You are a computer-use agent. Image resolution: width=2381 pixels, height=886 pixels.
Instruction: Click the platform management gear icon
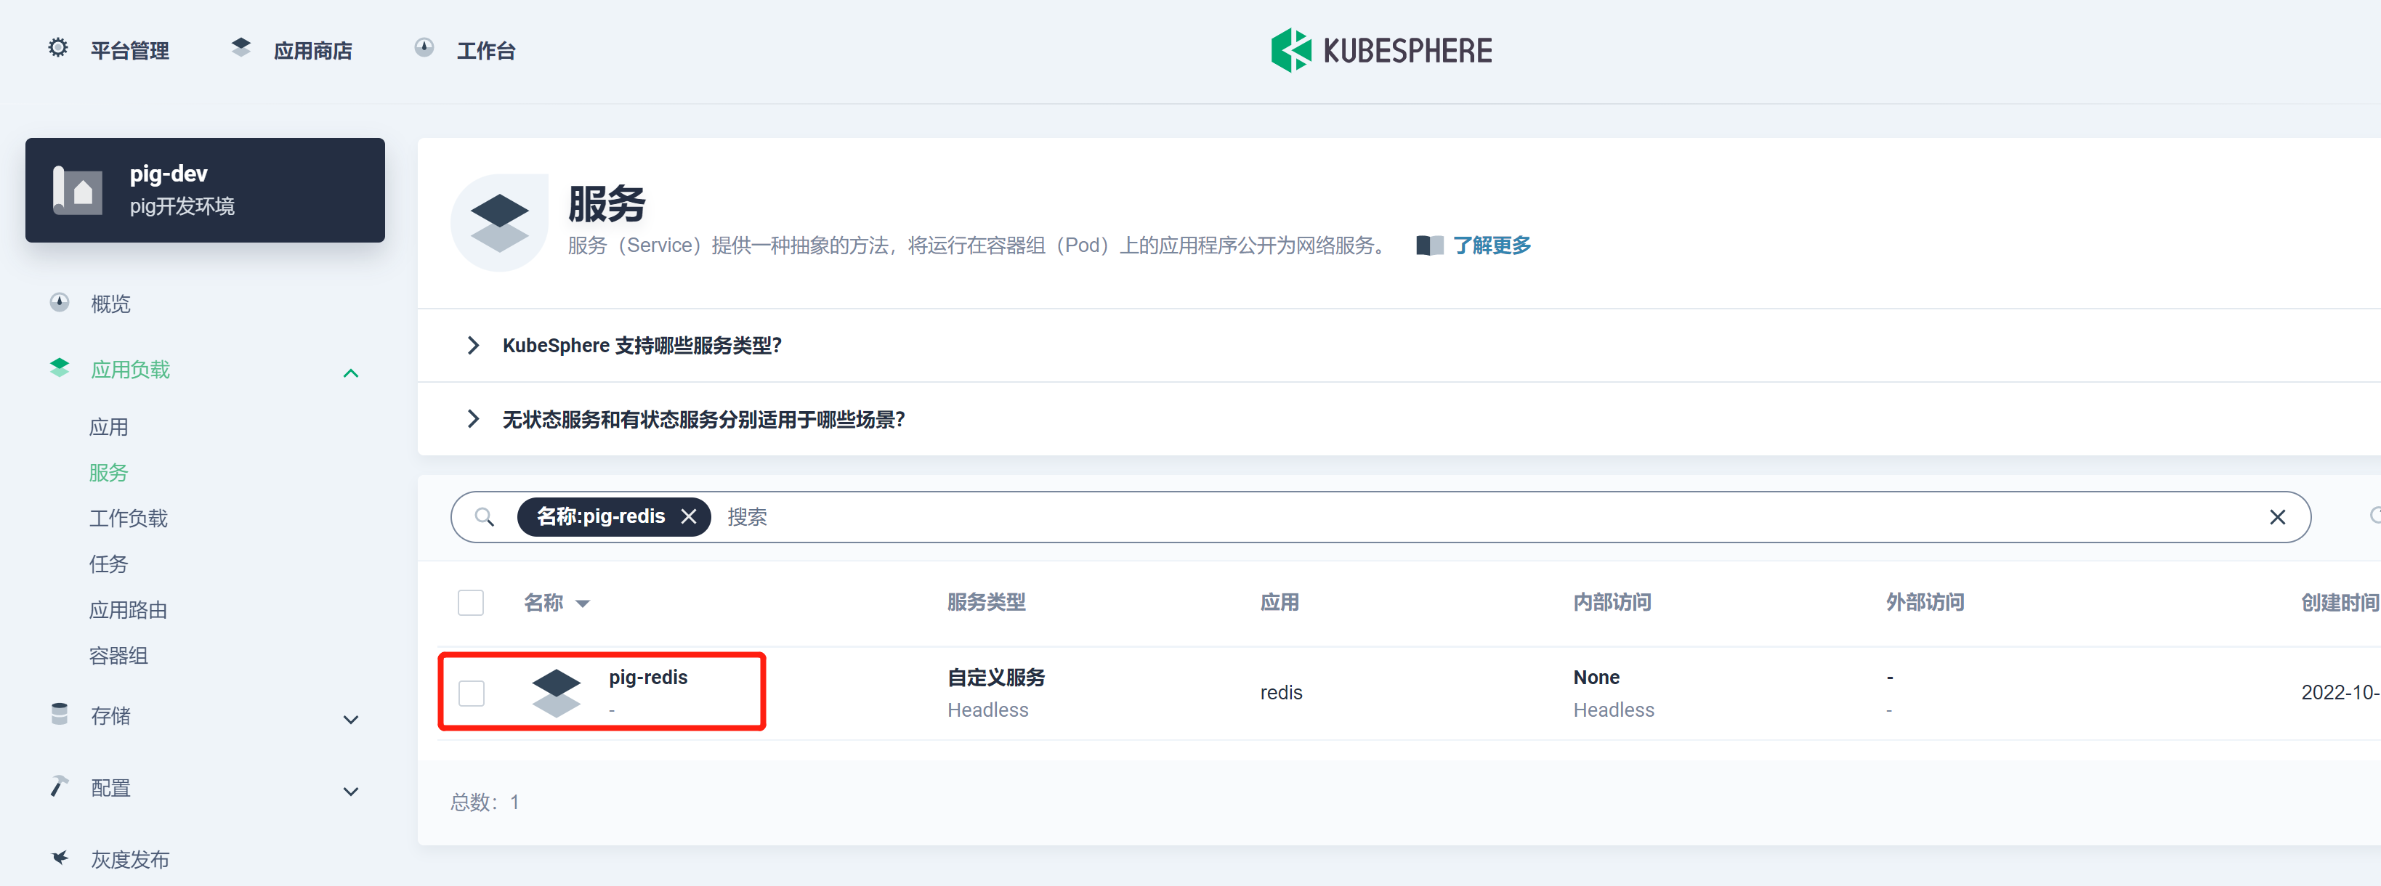(58, 48)
